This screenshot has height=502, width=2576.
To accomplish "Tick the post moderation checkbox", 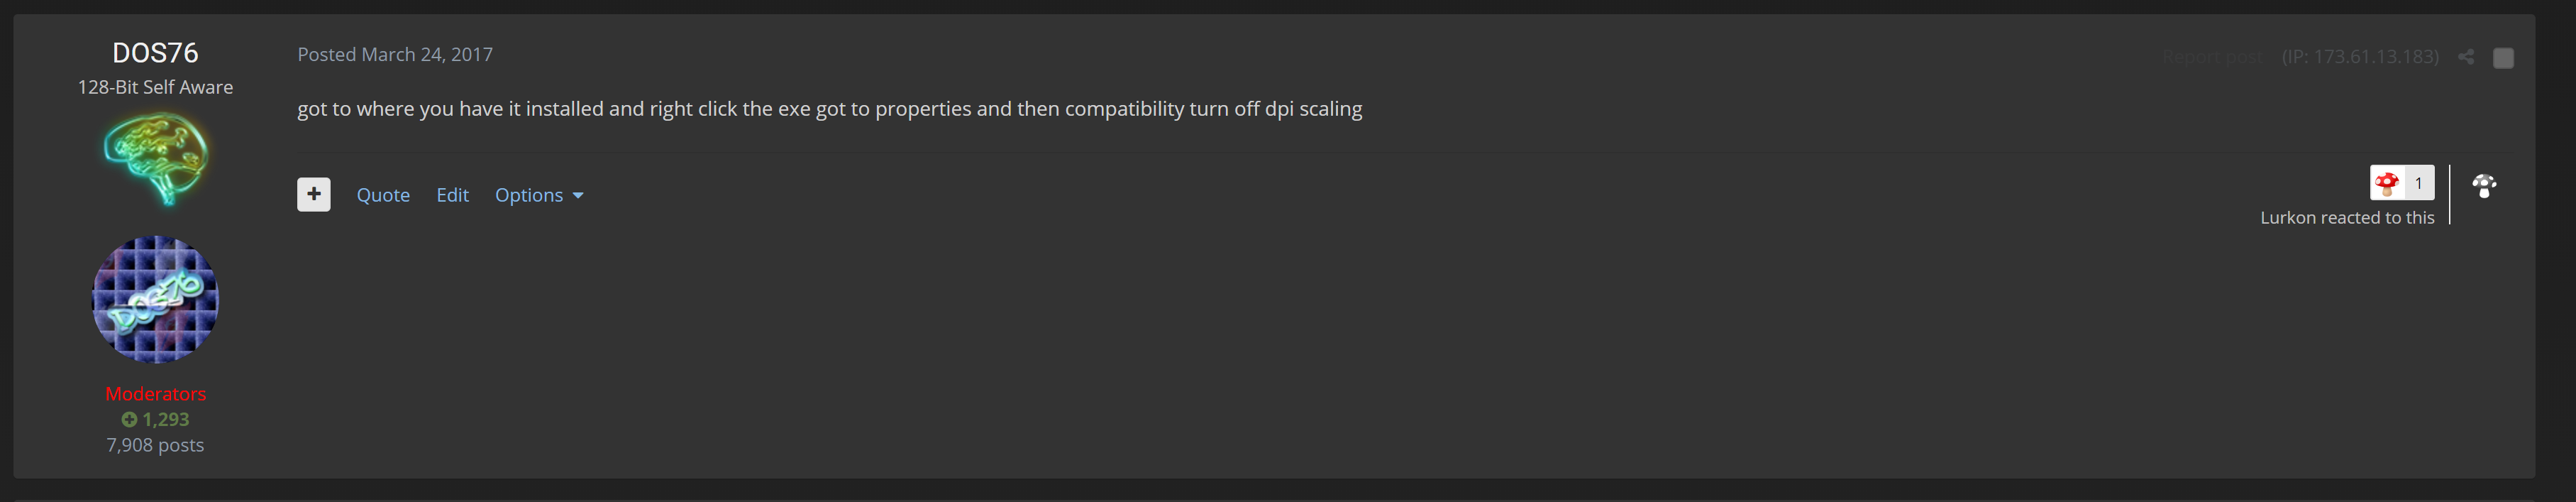I will coord(2503,58).
